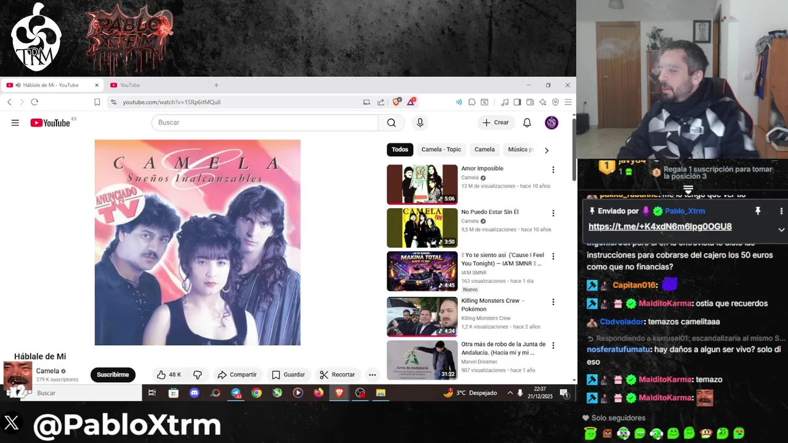Share page using address bar share icon
Screen dimensions: 788x443
tap(380, 102)
